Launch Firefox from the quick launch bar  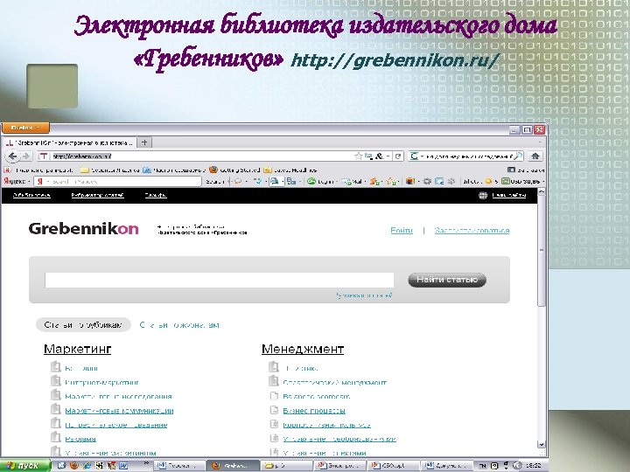73,466
